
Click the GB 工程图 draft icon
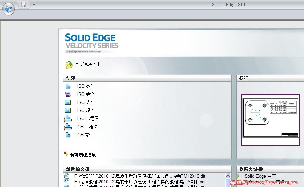coord(68,127)
